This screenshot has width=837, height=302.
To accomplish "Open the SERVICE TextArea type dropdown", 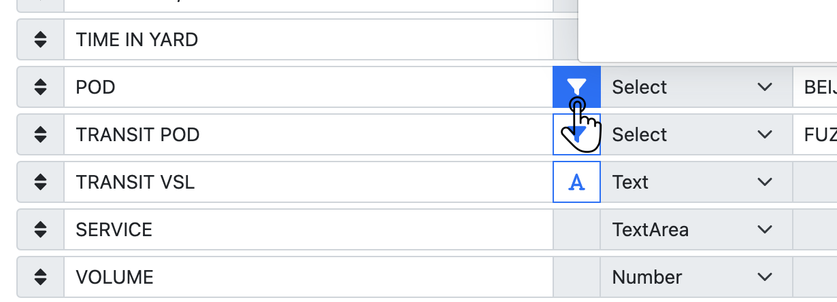I will pos(696,229).
